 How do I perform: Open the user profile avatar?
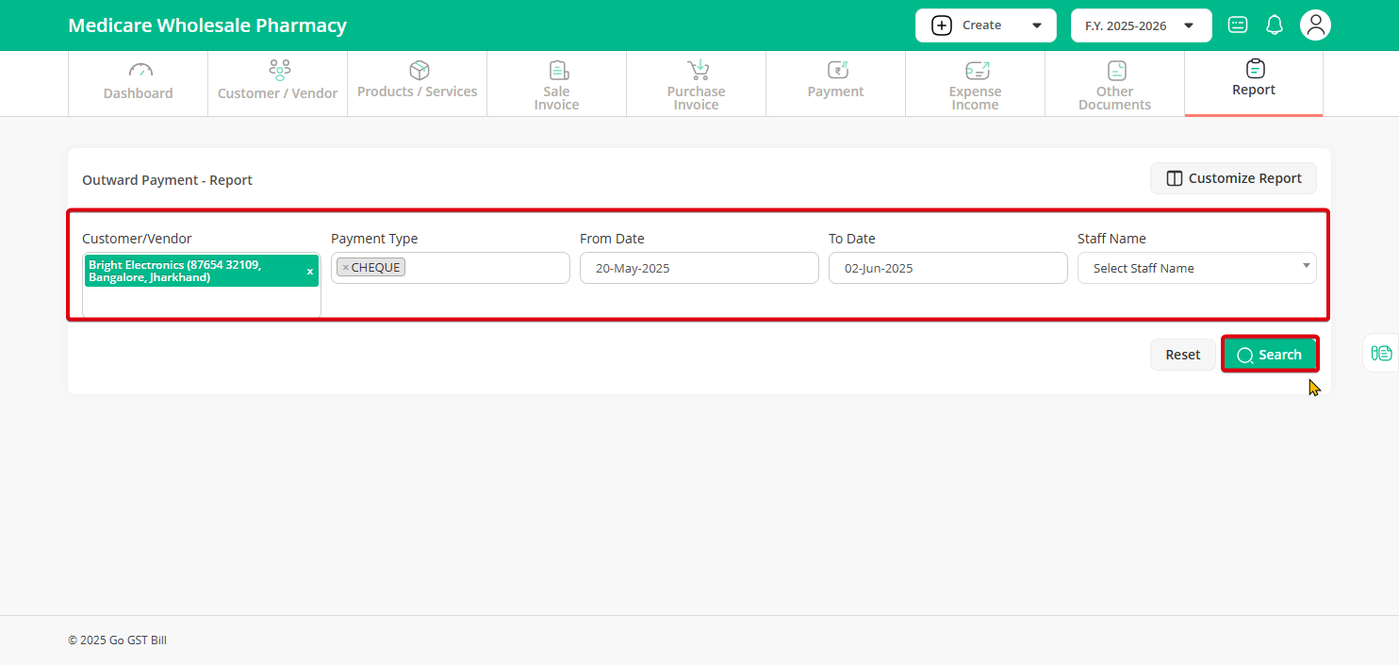pyautogui.click(x=1316, y=25)
